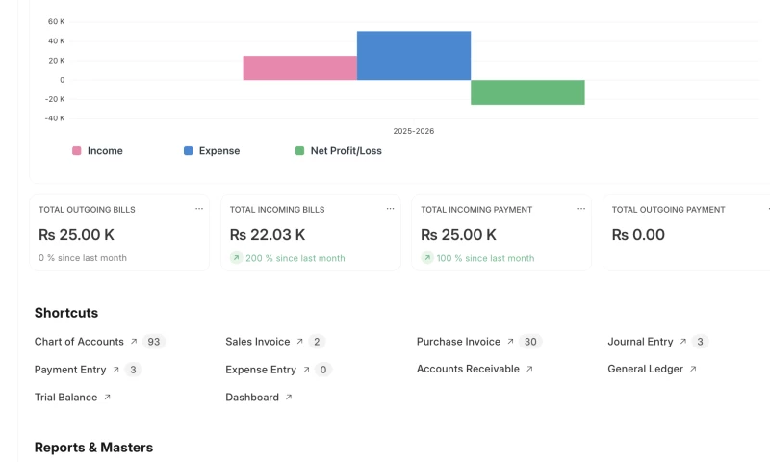Viewport: 770px width, 462px height.
Task: Click the Rs 22.03 K incoming bills value
Action: point(268,235)
